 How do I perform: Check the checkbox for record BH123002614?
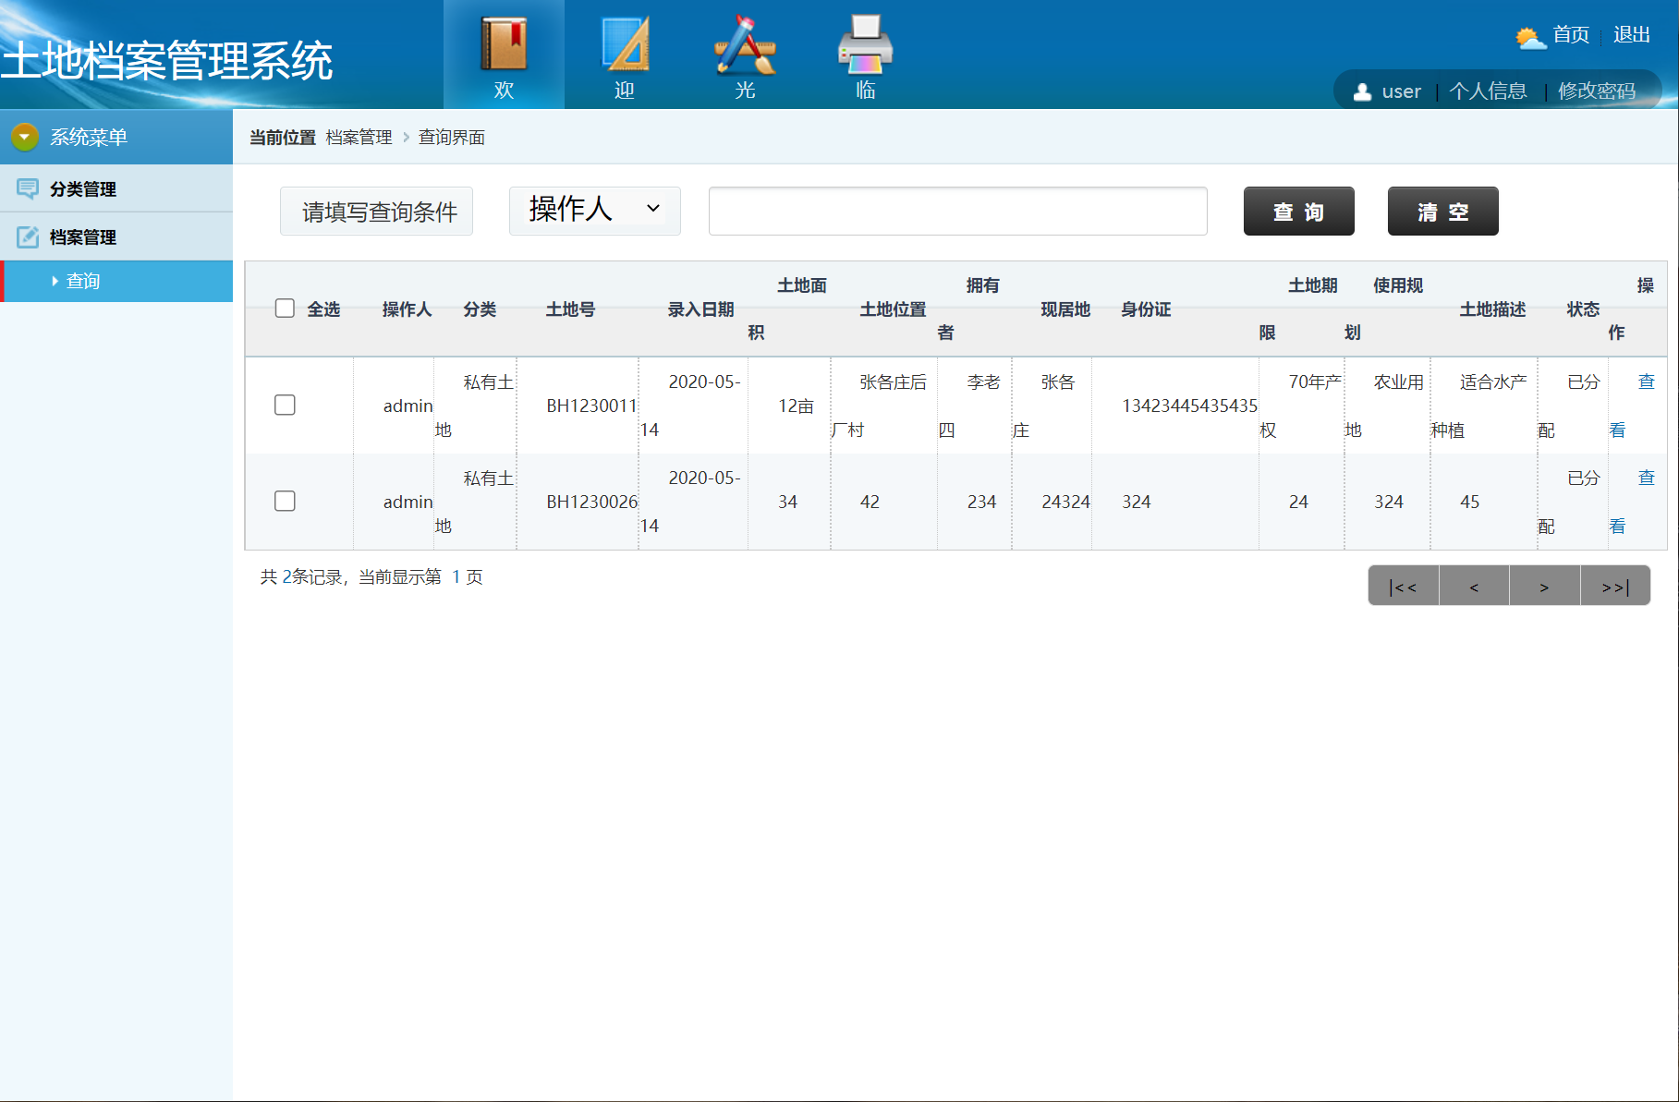(285, 501)
